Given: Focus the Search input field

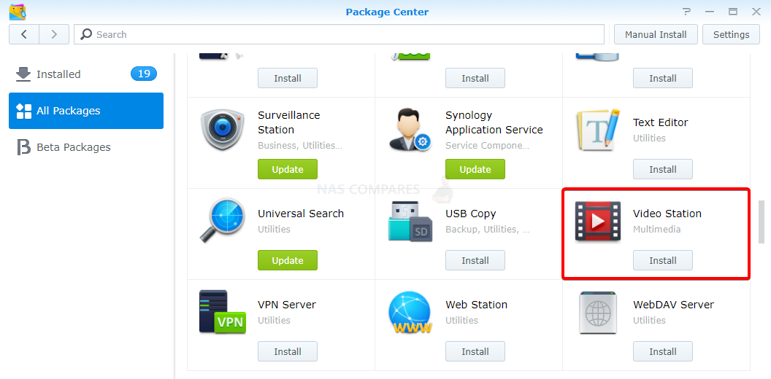Looking at the screenshot, I should [x=340, y=34].
